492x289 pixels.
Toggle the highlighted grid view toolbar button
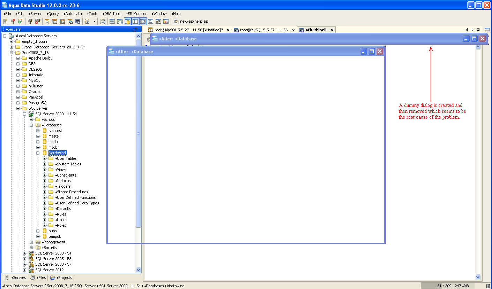[x=135, y=21]
